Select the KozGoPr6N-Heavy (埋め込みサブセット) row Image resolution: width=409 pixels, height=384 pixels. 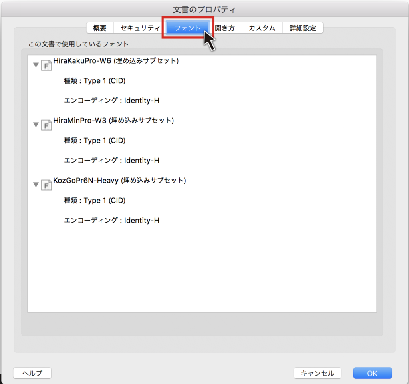pyautogui.click(x=119, y=181)
